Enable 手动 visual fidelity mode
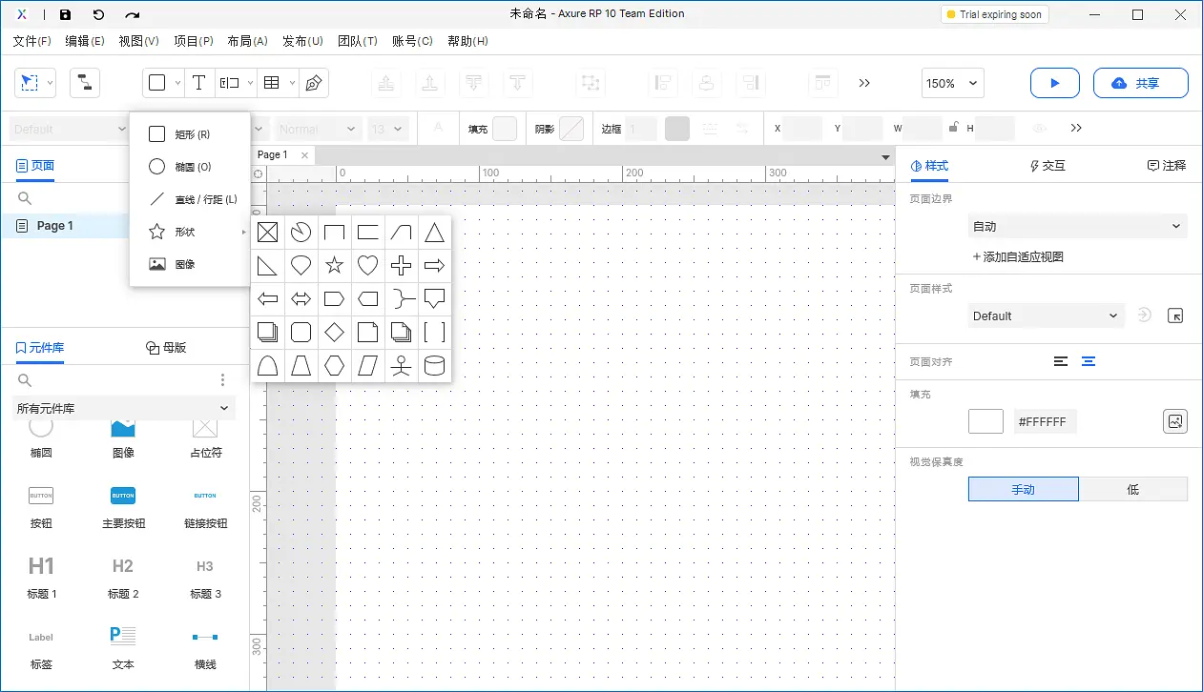Image resolution: width=1203 pixels, height=692 pixels. [x=1023, y=488]
